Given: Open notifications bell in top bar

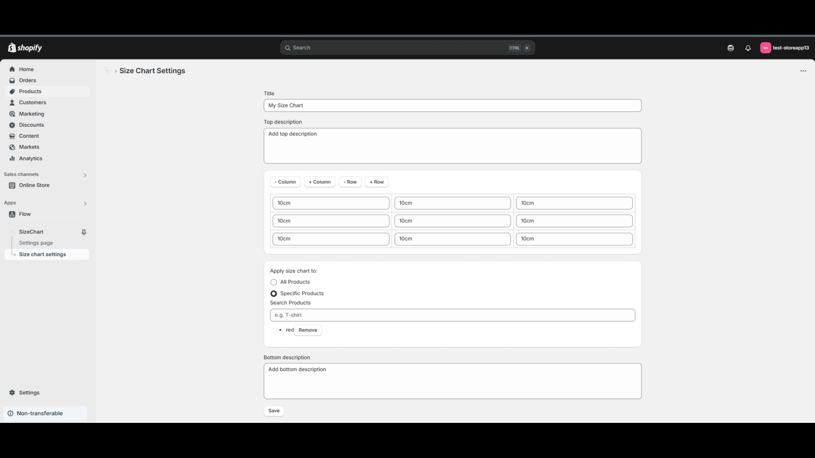Looking at the screenshot, I should [x=748, y=47].
